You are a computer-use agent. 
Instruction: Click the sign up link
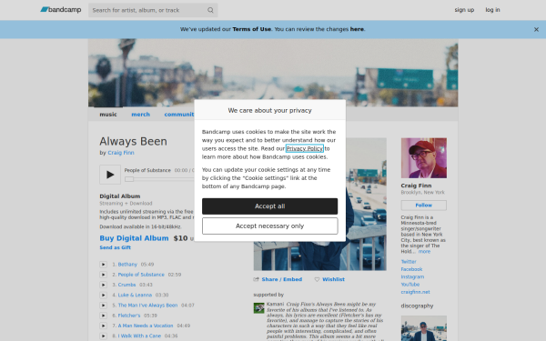click(464, 10)
